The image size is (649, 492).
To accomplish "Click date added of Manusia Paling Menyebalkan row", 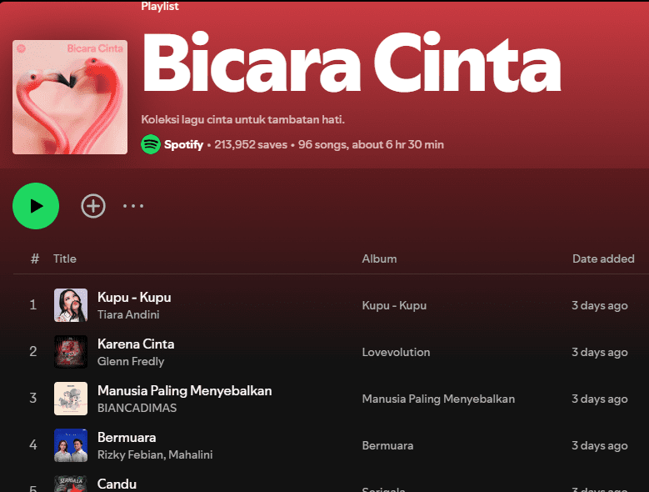I will (x=600, y=399).
